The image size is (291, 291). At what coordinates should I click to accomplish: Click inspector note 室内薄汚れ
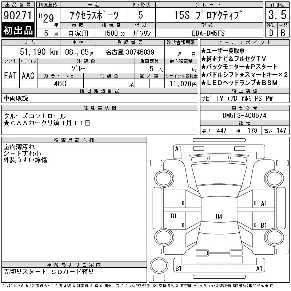pos(19,147)
